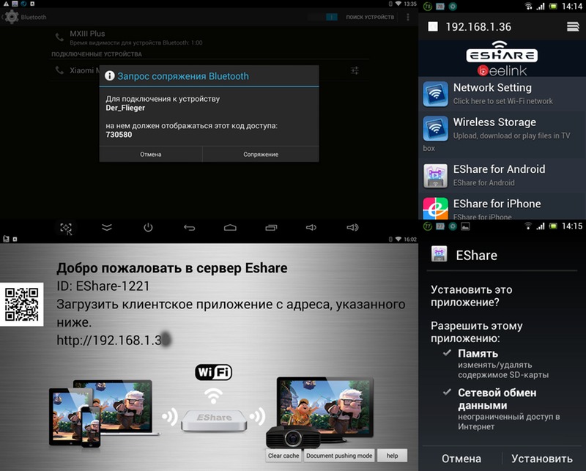Open settings sliders for the Xiaomi device
The image size is (586, 471).
click(355, 70)
